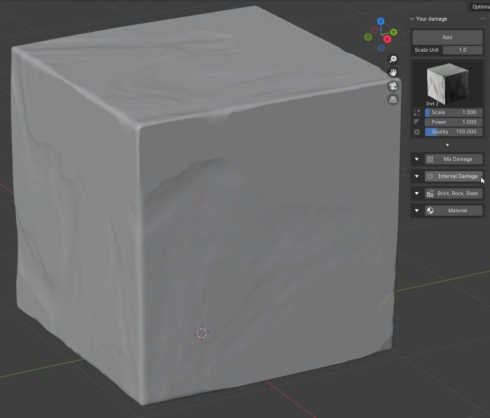Click the Quality slider field
490x418 pixels.
[454, 132]
